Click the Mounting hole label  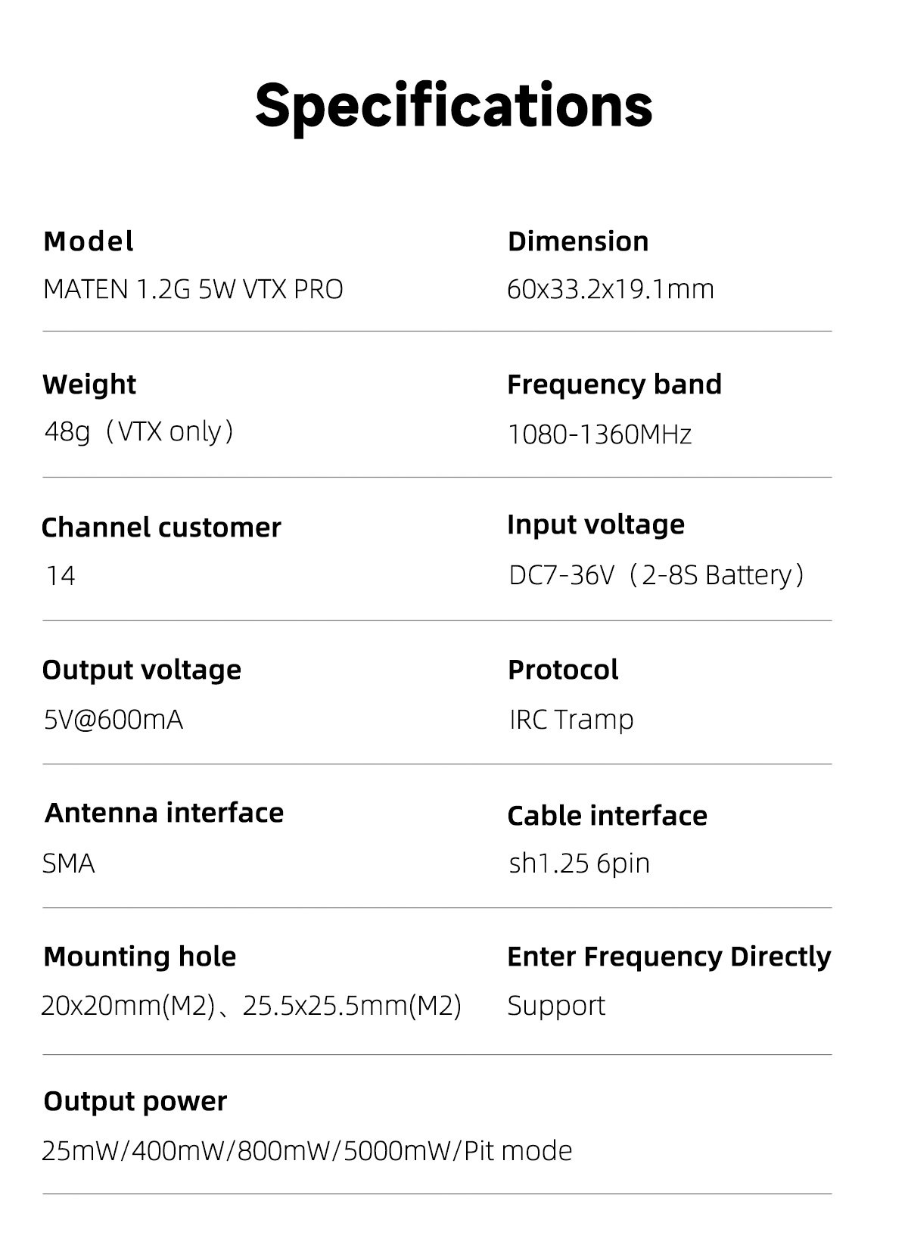tap(140, 957)
